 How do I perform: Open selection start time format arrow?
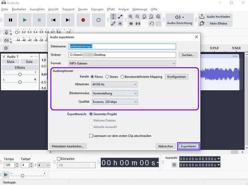[219, 159]
